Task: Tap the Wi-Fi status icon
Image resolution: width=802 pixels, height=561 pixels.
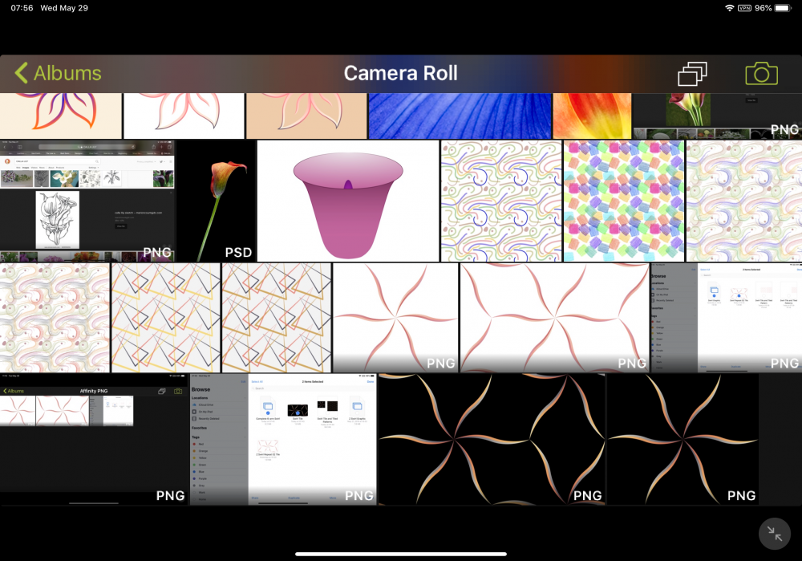Action: [x=729, y=8]
